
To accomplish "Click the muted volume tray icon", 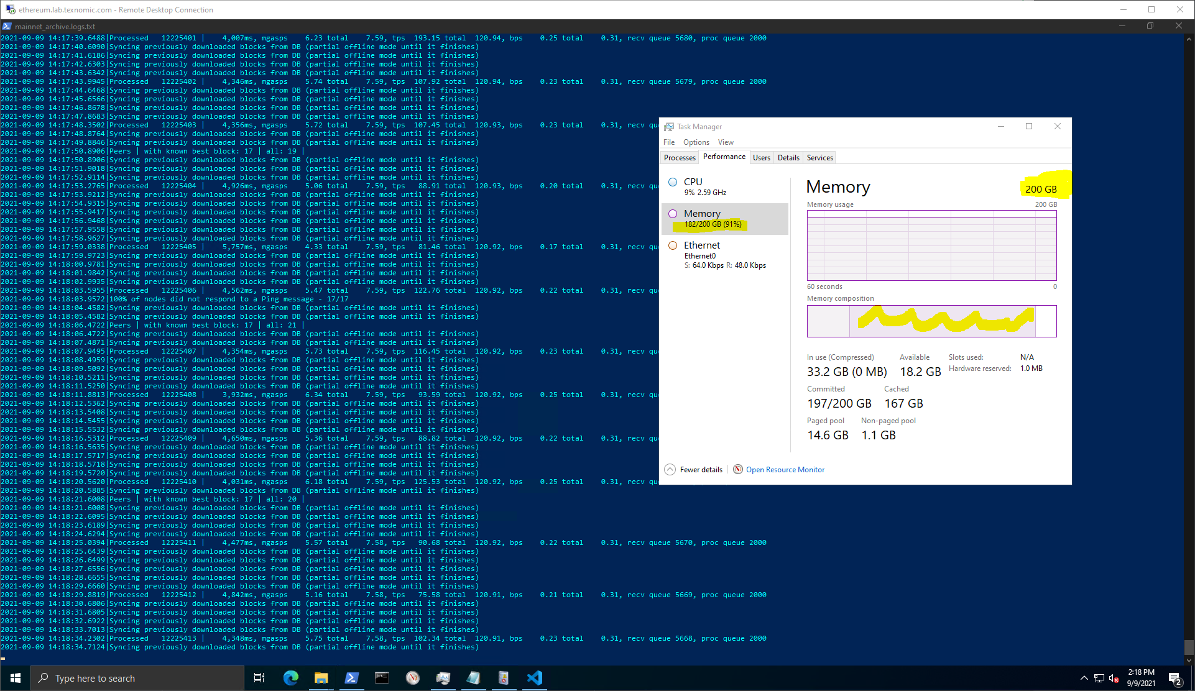I will (1114, 678).
